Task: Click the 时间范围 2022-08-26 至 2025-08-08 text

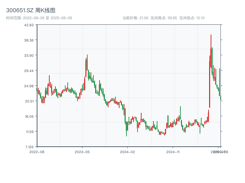Action: pos(39,18)
